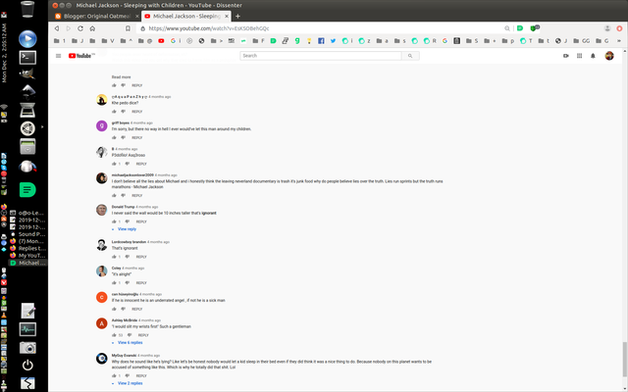Switch to 'Replies t...' window in taskbar
The height and width of the screenshot is (392, 628).
point(27,248)
